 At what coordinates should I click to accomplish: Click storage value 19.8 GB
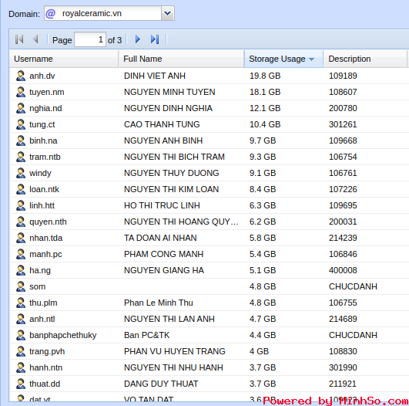click(x=265, y=76)
